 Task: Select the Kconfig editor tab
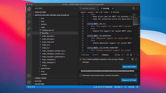pos(106,8)
